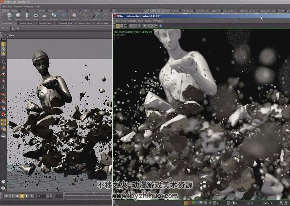This screenshot has height=206, width=290.
Task: Switch to the Polygon shelf tab
Action: click(x=32, y=11)
